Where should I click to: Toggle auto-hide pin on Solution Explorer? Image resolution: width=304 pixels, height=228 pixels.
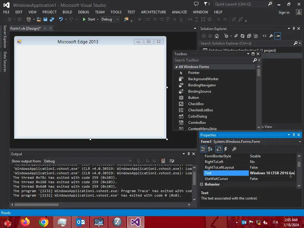click(x=294, y=28)
